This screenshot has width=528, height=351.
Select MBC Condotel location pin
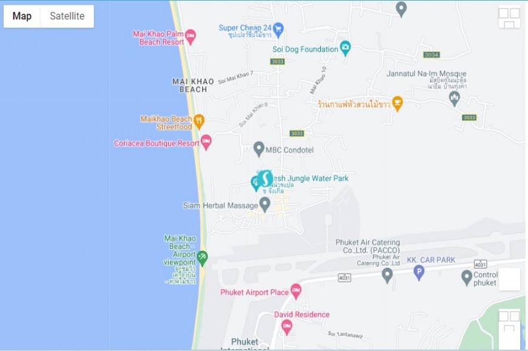[259, 149]
